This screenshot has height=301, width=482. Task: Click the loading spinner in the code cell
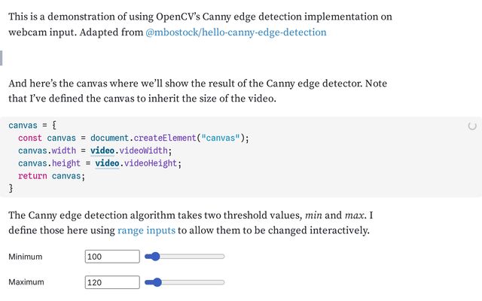click(x=472, y=126)
